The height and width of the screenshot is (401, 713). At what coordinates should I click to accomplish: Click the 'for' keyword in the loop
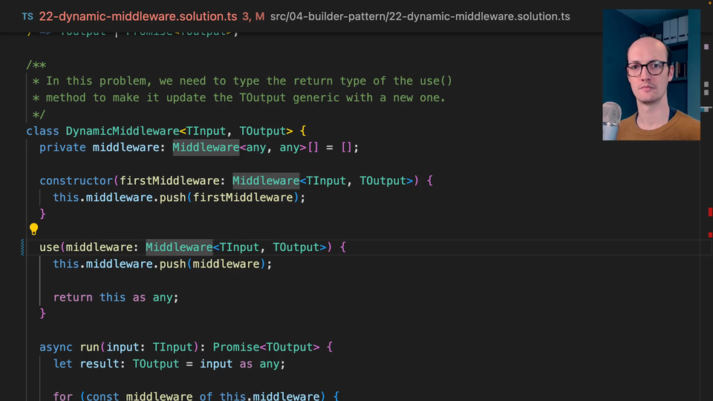62,397
